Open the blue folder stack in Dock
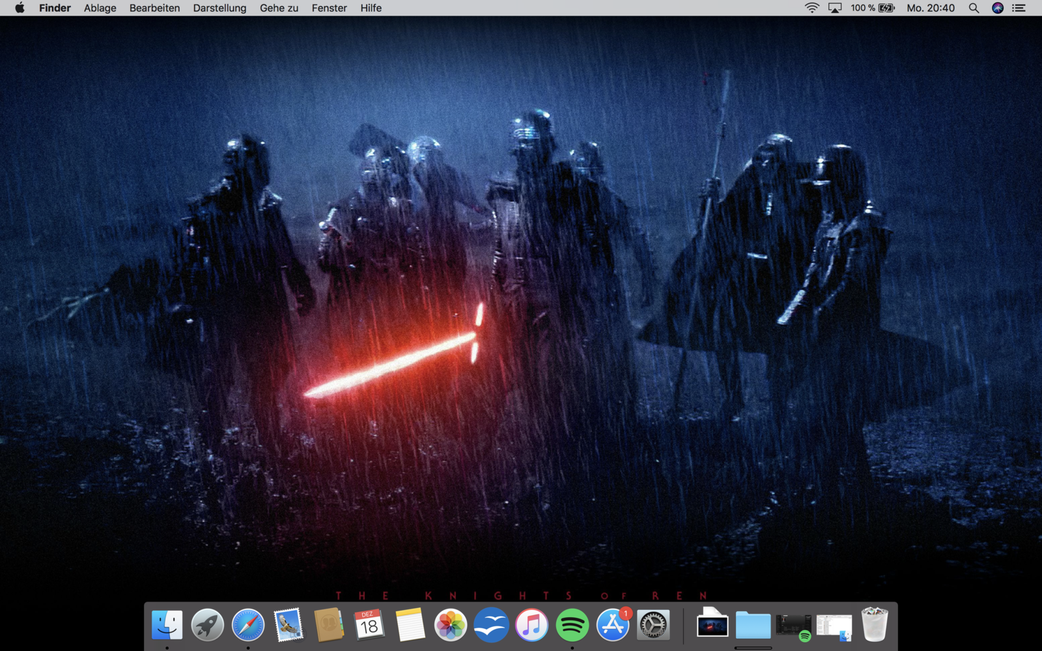 [x=753, y=625]
